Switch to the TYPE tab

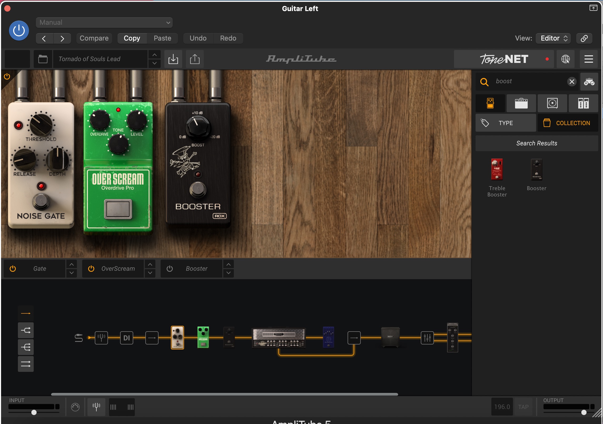506,123
